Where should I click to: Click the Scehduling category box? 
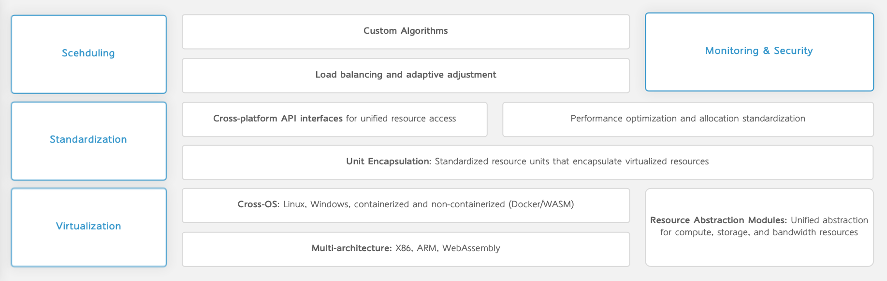88,54
